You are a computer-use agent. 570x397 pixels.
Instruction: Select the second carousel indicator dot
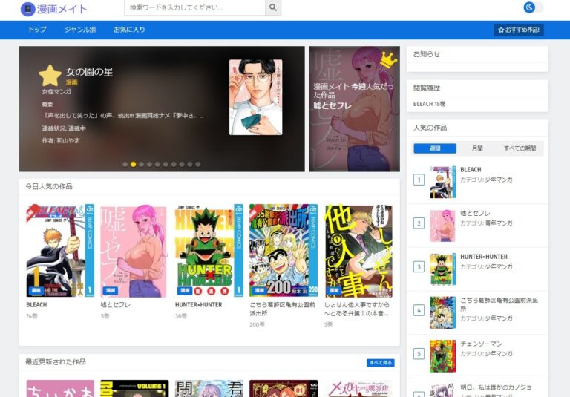point(134,164)
